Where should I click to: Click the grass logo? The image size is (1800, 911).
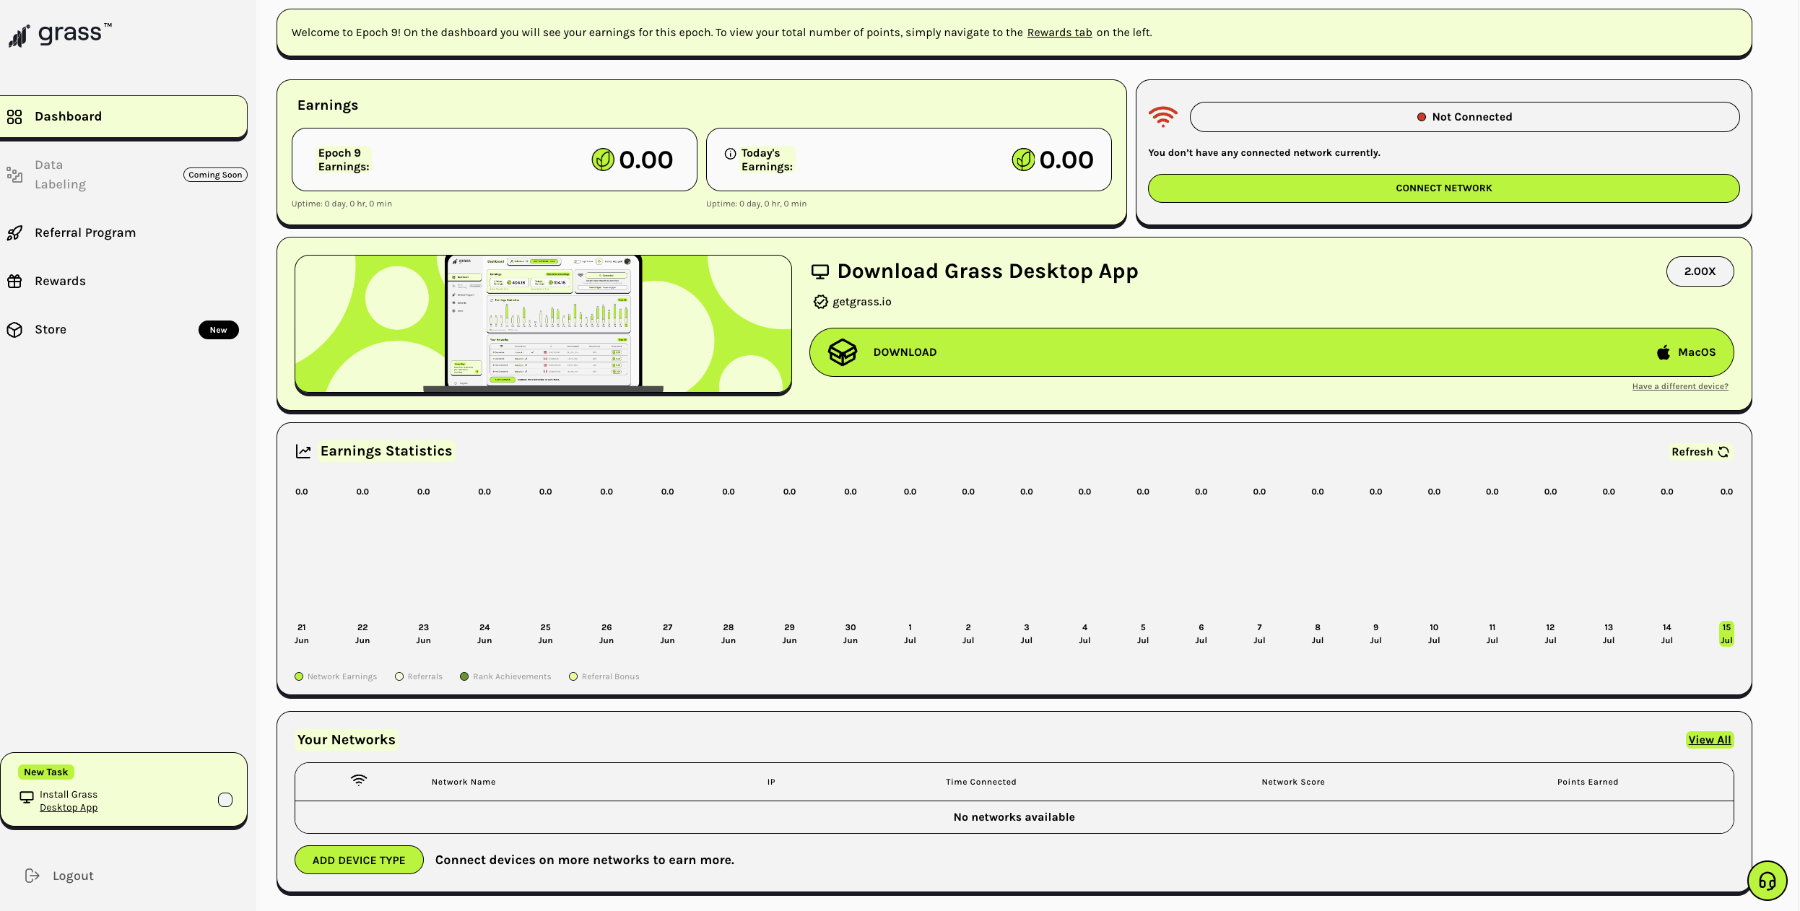60,35
